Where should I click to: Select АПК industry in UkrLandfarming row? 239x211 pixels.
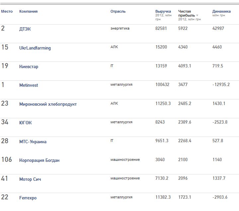(114, 47)
